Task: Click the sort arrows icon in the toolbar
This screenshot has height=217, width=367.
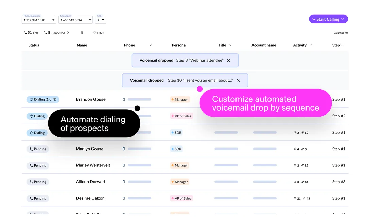Action: pyautogui.click(x=82, y=33)
